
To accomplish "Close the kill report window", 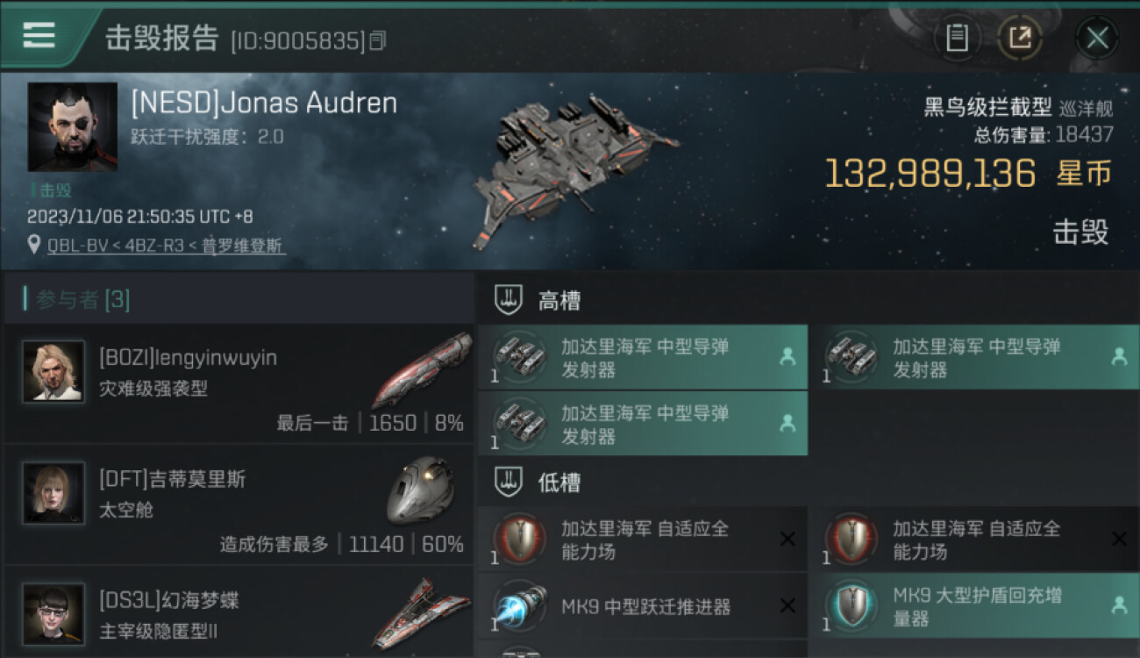I will point(1097,38).
